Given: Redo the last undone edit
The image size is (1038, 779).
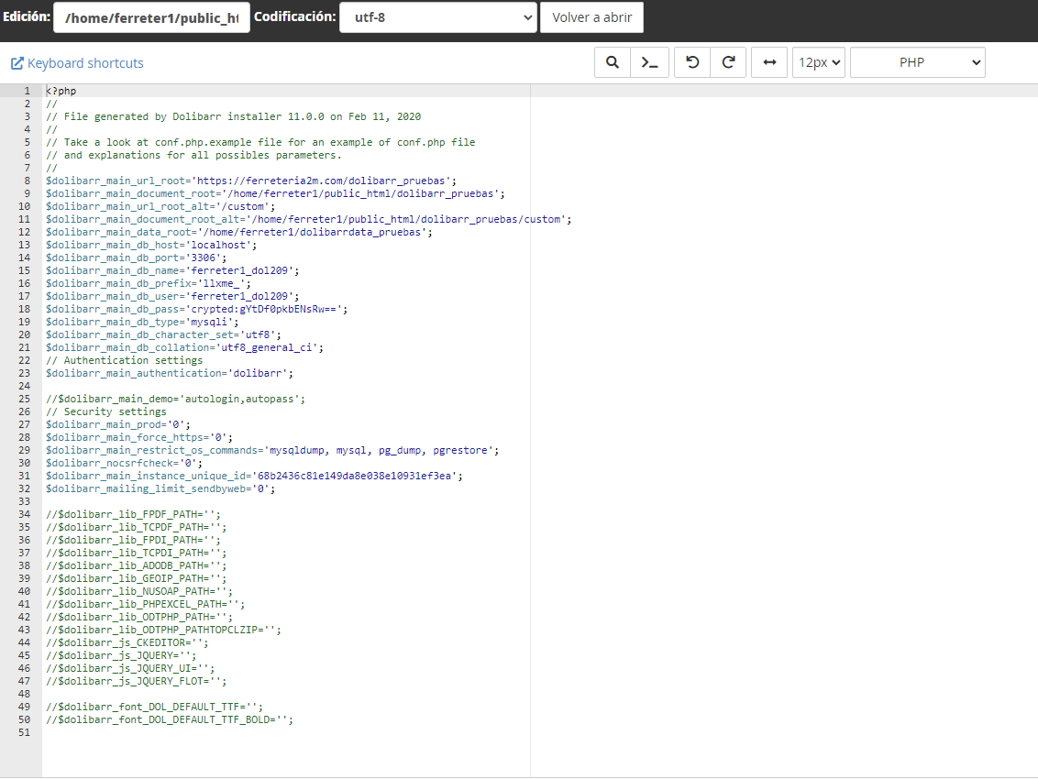Looking at the screenshot, I should click(728, 62).
